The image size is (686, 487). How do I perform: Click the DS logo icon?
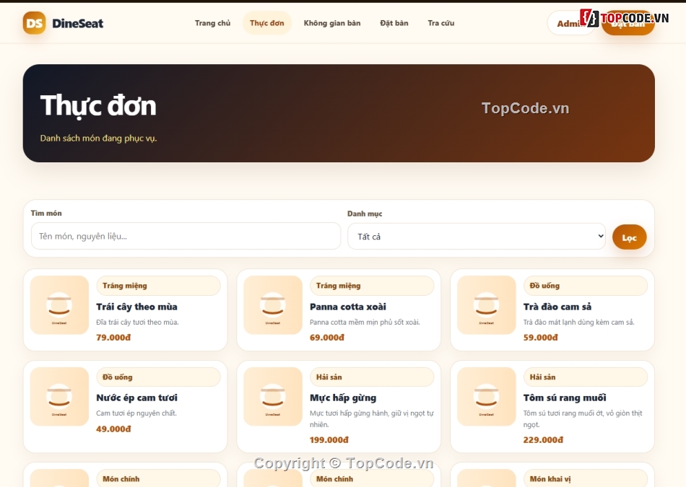click(x=34, y=23)
